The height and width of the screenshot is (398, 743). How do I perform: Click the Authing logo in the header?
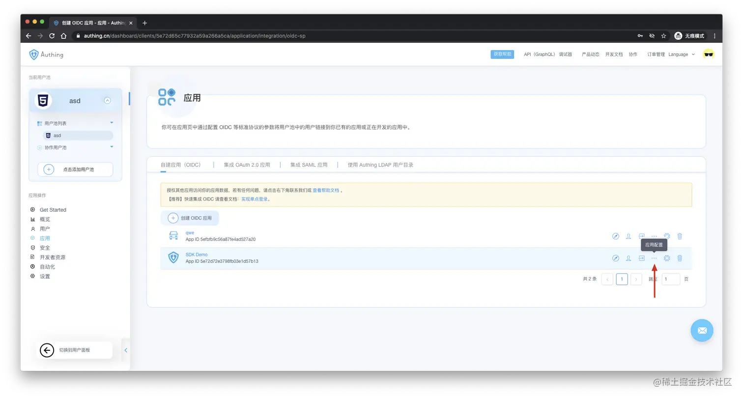[x=46, y=55]
